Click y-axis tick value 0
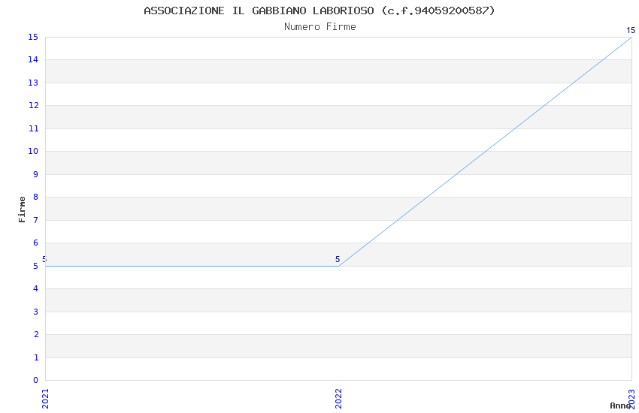 click(x=35, y=381)
